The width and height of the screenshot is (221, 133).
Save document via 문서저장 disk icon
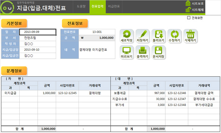[158, 52]
